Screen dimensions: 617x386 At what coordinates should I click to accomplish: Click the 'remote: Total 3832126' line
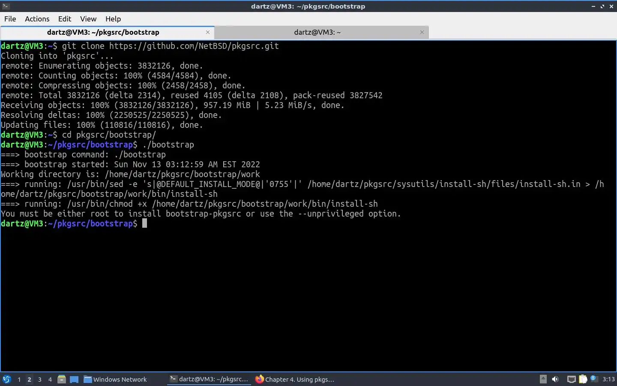pos(192,95)
